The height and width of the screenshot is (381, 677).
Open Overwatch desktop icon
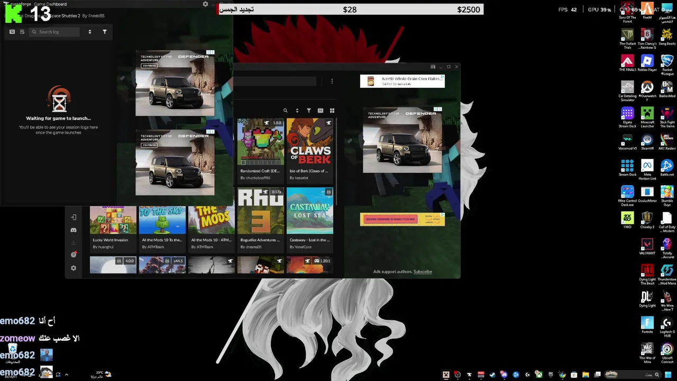click(647, 90)
